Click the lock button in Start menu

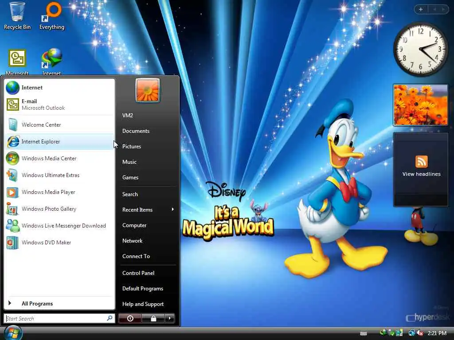point(153,318)
